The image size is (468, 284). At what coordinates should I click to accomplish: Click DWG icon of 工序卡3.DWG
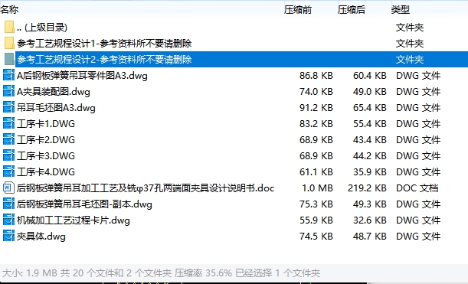pyautogui.click(x=8, y=155)
